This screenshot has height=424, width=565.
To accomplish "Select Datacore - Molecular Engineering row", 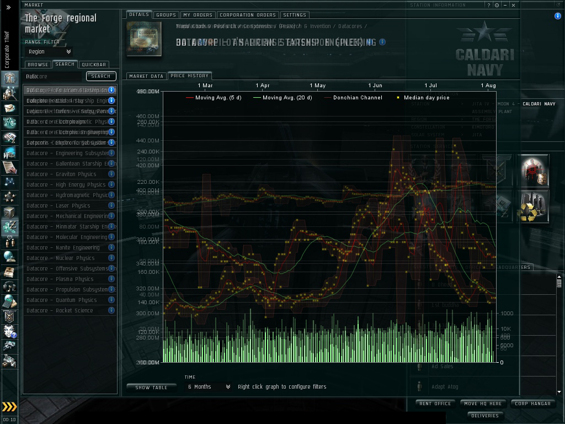I will [70, 237].
